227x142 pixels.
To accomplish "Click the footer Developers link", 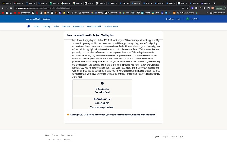I will pyautogui.click(x=57, y=140).
